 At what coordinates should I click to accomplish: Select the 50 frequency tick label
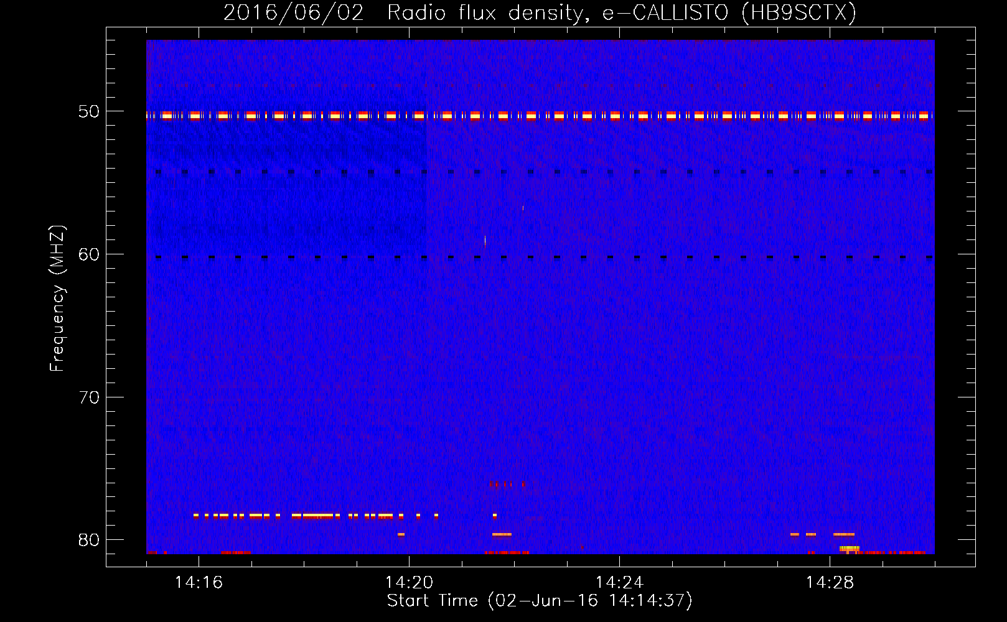[89, 112]
